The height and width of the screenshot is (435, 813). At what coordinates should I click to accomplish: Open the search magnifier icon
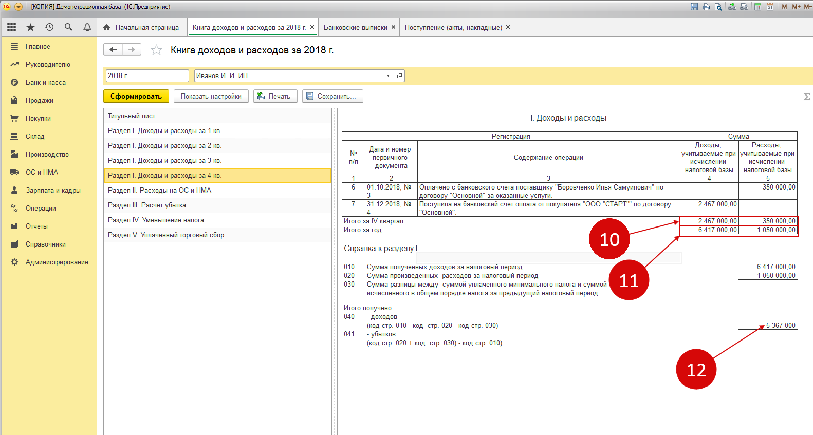[68, 27]
